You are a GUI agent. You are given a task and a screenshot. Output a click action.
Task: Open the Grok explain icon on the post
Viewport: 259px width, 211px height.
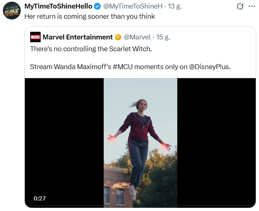pos(240,7)
